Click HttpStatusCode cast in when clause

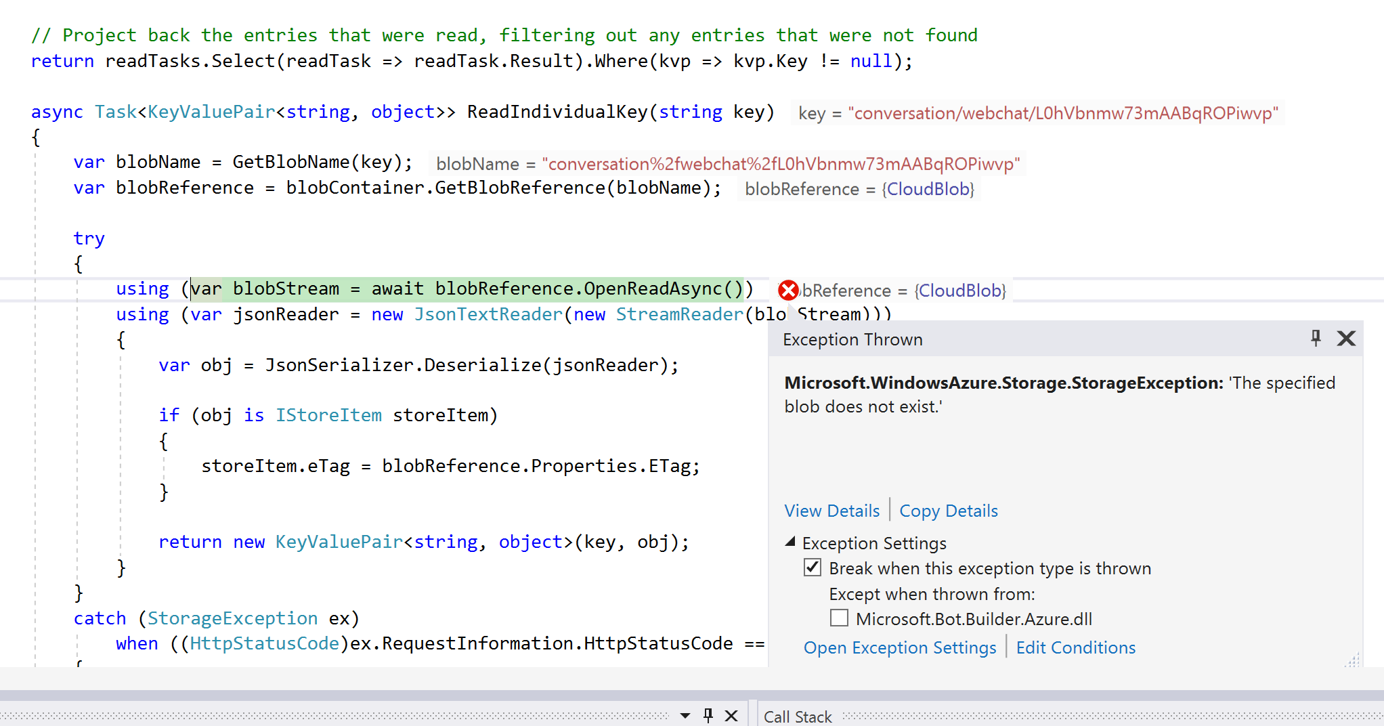click(x=264, y=643)
